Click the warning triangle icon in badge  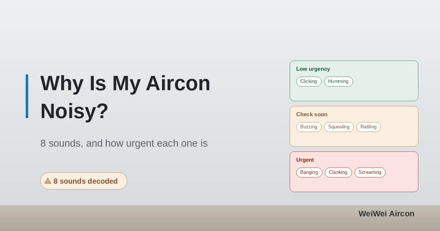[x=48, y=181]
